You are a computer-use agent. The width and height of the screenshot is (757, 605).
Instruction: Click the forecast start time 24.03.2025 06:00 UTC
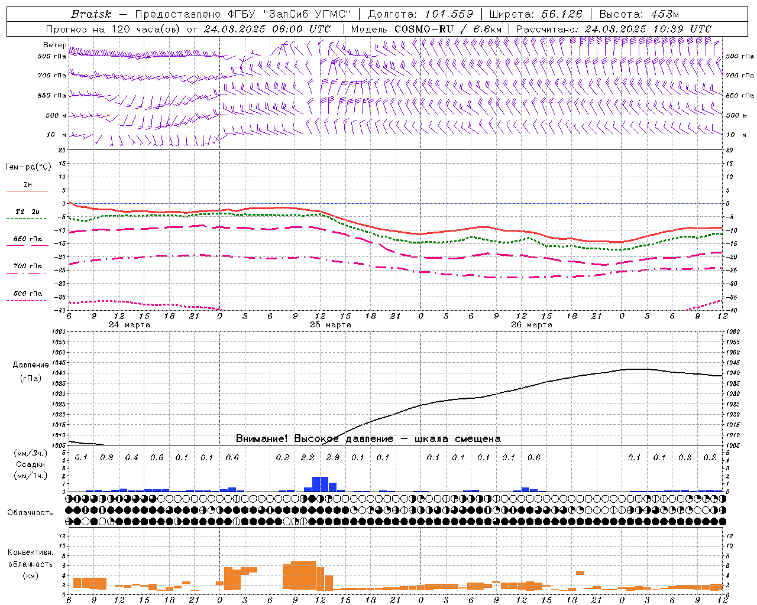[x=267, y=29]
